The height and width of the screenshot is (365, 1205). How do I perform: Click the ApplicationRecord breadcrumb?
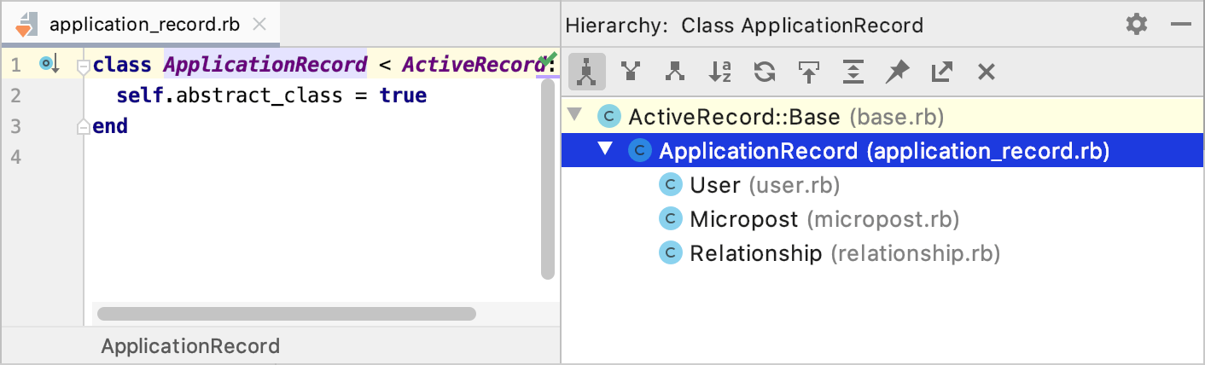click(x=190, y=346)
